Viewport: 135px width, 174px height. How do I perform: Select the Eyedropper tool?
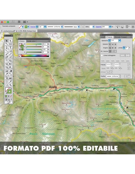coord(7,74)
